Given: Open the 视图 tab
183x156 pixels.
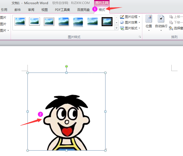Looking at the screenshot, I should click(45, 10).
